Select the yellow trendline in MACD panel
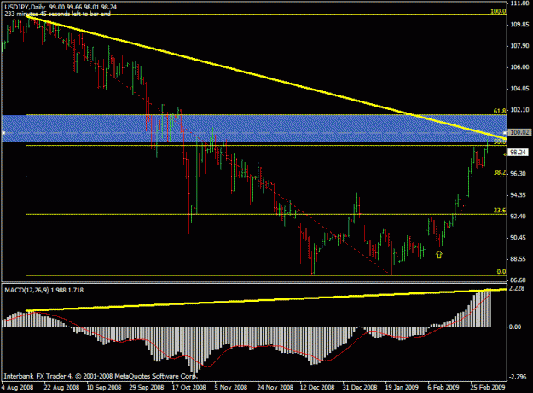The image size is (533, 393). (x=266, y=300)
